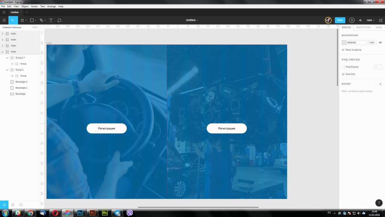This screenshot has width=385, height=217.
Task: Enable the Pixel Preview checkbox
Action: click(x=343, y=67)
